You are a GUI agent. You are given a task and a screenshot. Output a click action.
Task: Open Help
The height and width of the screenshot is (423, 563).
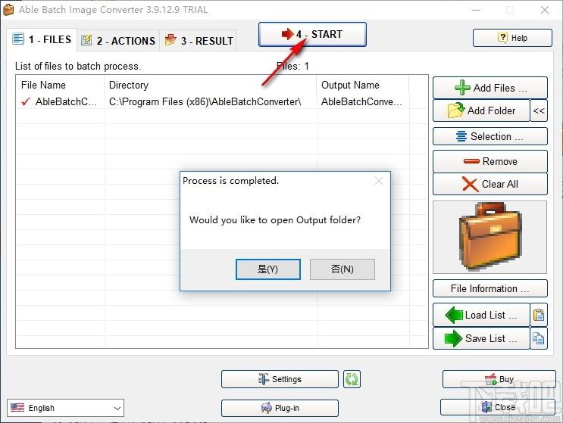coord(512,38)
